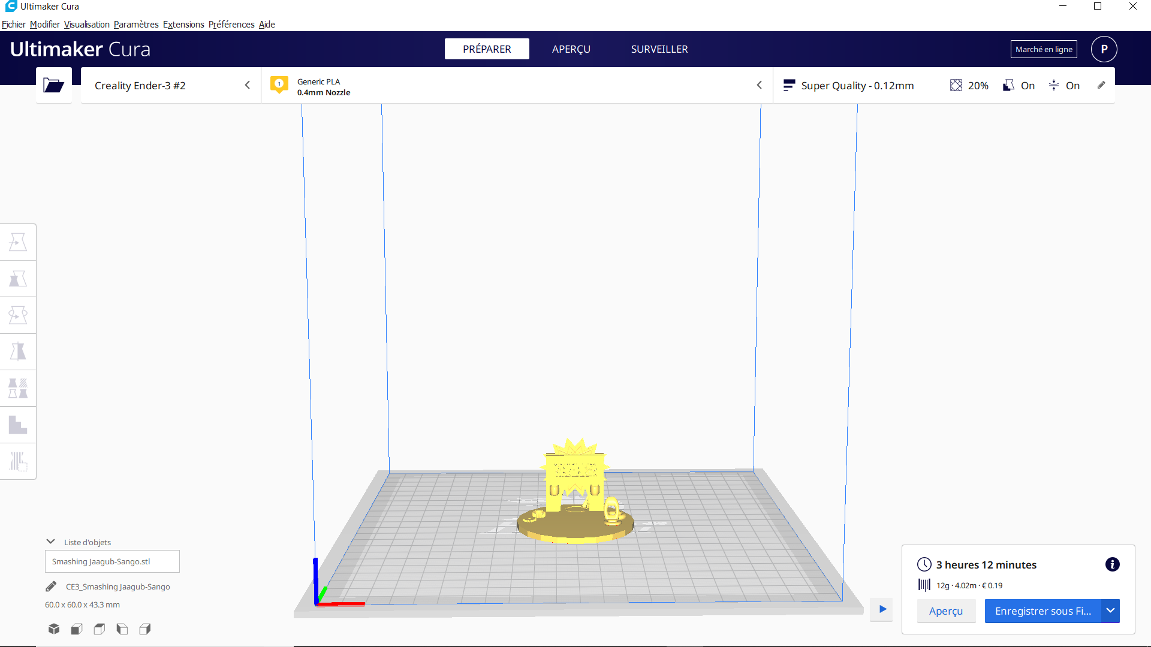The image size is (1151, 647).
Task: Select Smashing Jaagub-Sango.stl in object list
Action: point(112,561)
